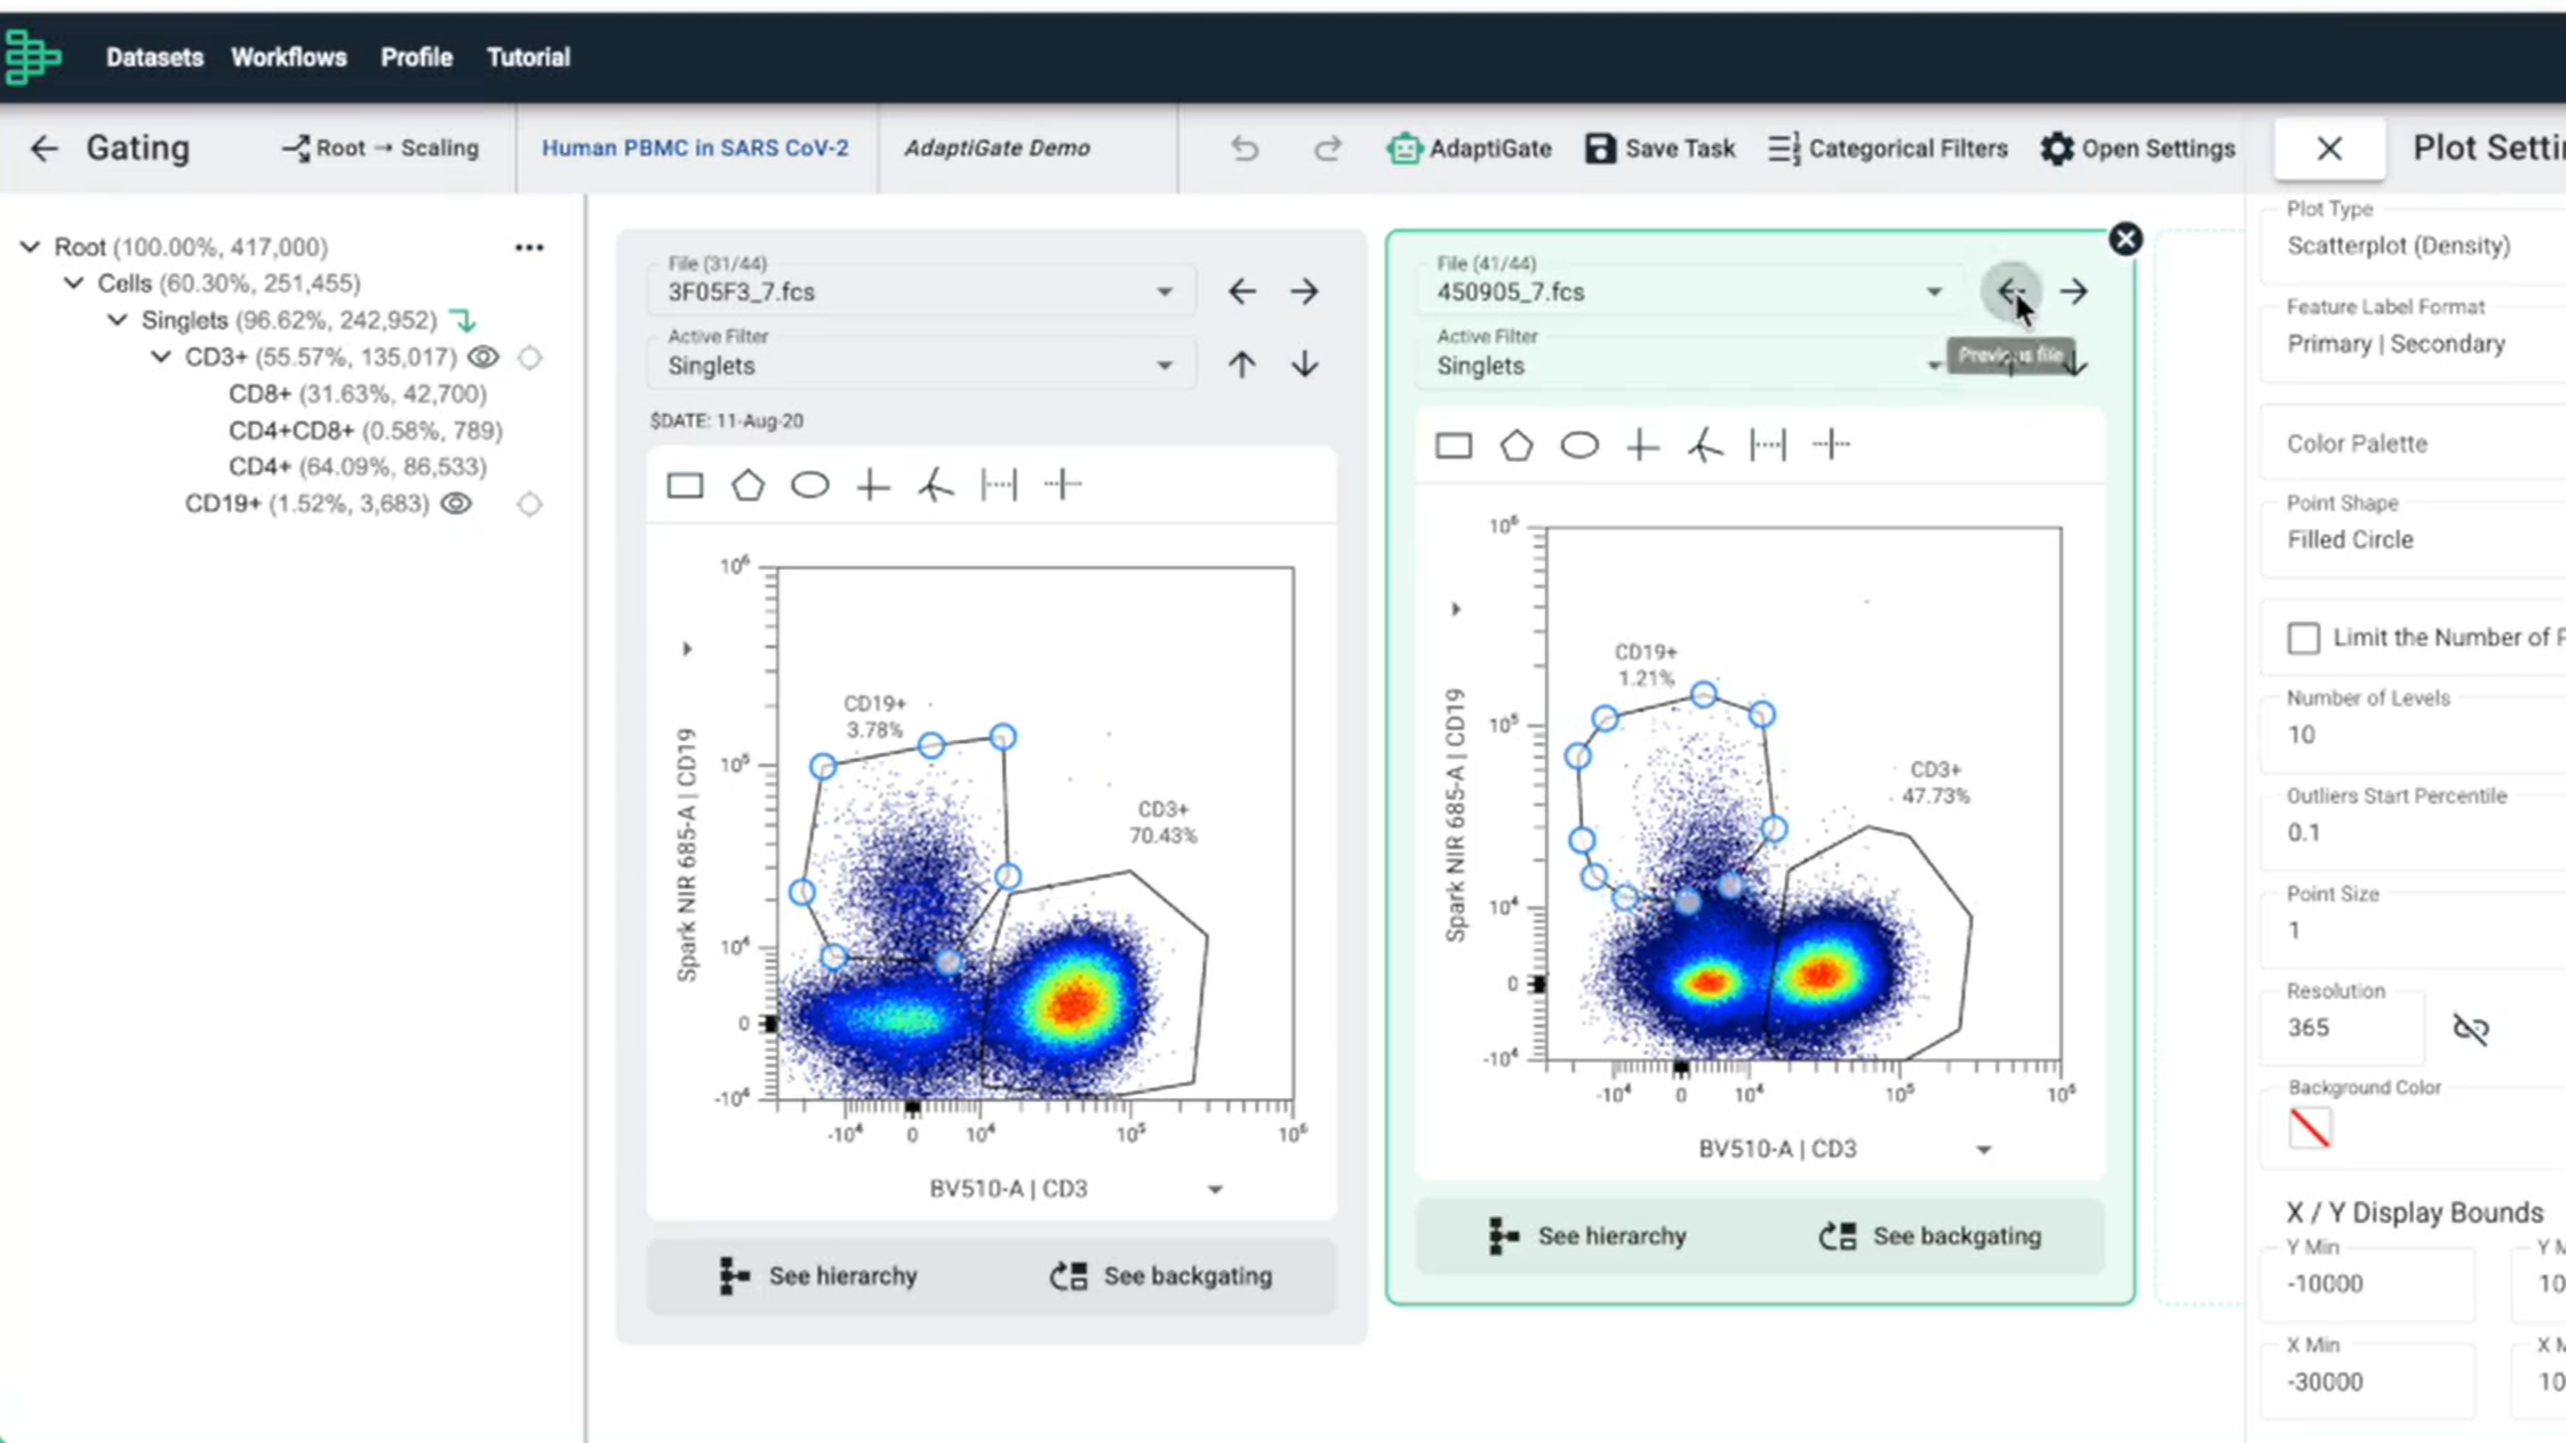Image resolution: width=2566 pixels, height=1443 pixels.
Task: Toggle visibility eye for CD19+ gate
Action: [456, 504]
